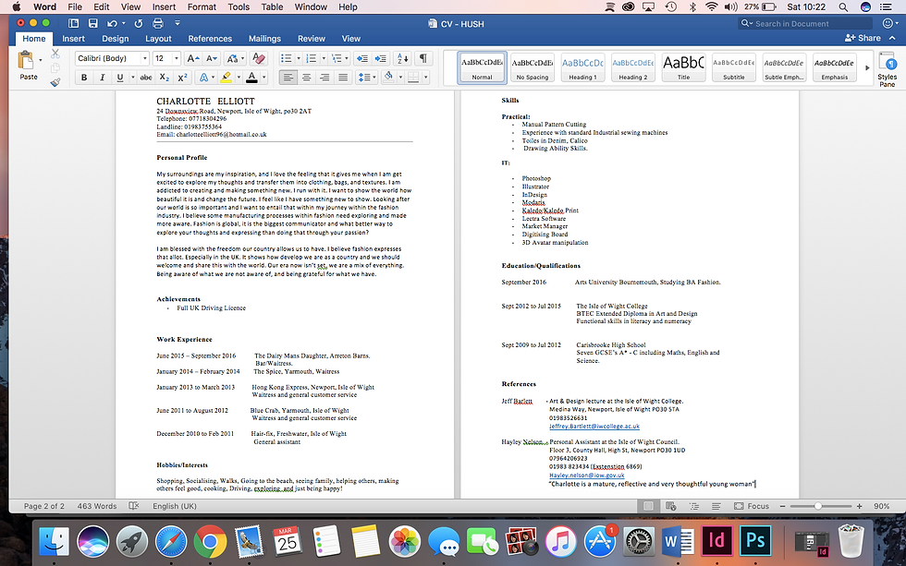This screenshot has height=566, width=906.
Task: Align text left toggle
Action: pos(288,78)
